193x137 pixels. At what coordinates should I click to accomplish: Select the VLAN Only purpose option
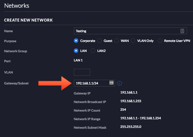pos(133,41)
